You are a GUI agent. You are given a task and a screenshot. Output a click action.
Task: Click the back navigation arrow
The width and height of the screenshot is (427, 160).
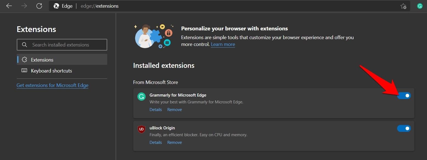[9, 6]
